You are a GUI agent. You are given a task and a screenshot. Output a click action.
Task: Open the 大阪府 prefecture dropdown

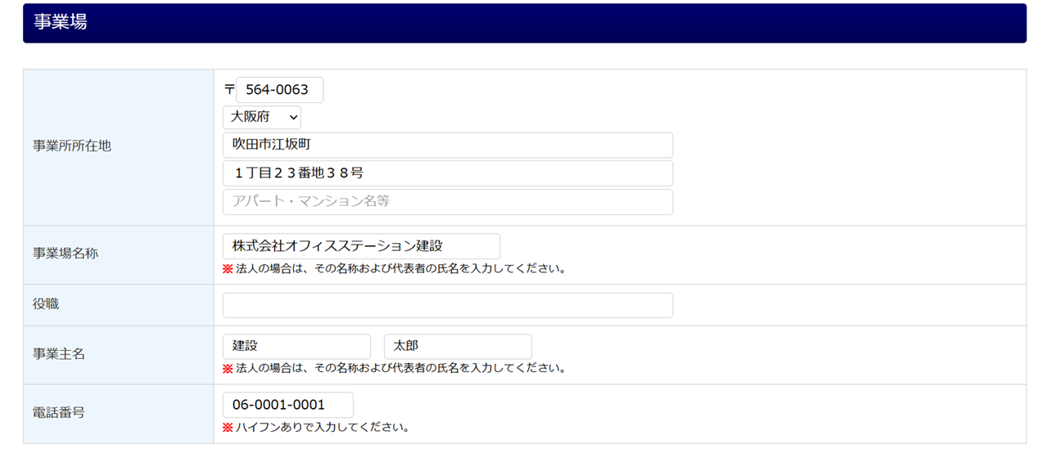click(x=261, y=117)
